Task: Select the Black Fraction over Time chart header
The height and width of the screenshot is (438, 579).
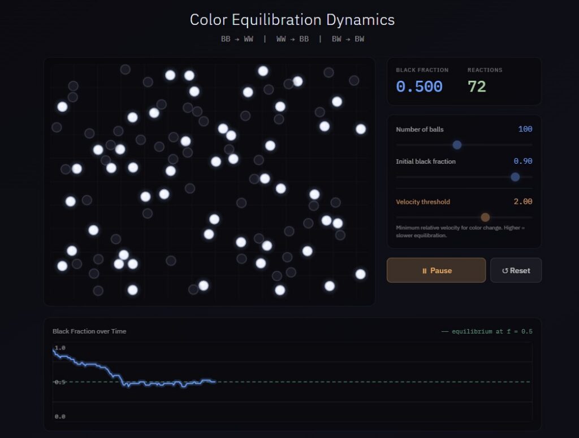Action: point(89,331)
